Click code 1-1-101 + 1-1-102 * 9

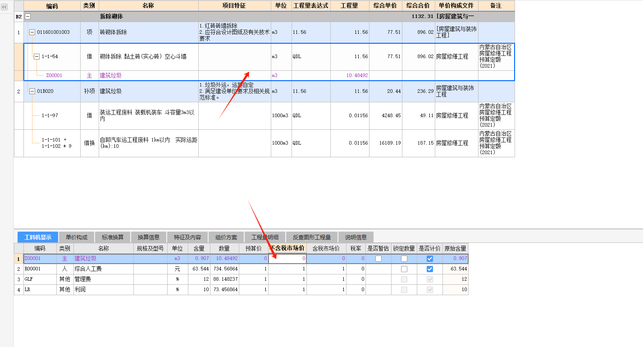[x=57, y=143]
